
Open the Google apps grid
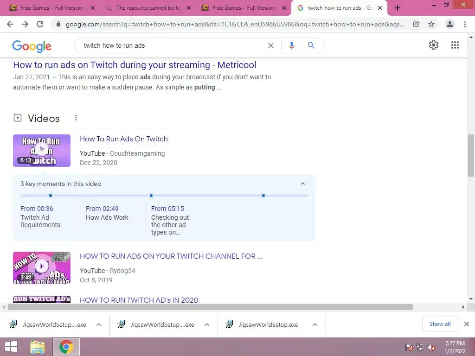tap(455, 45)
